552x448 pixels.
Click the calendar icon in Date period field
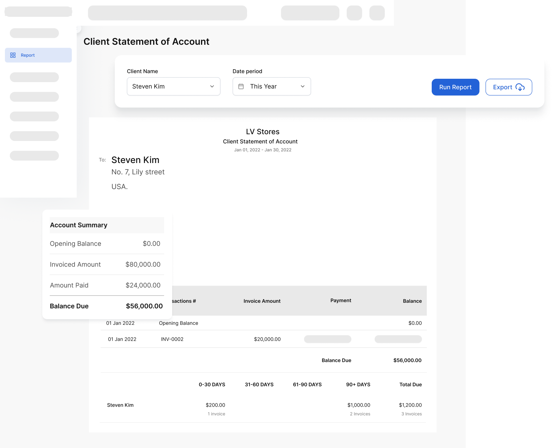tap(241, 86)
